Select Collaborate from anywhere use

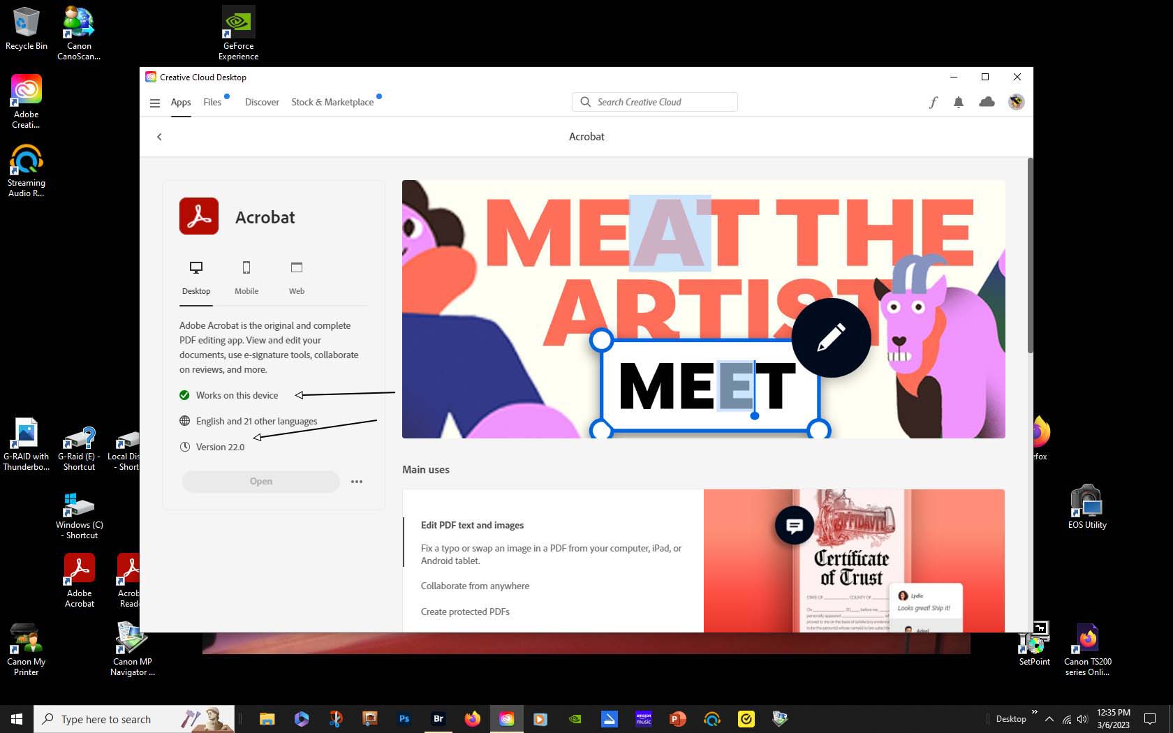tap(475, 586)
